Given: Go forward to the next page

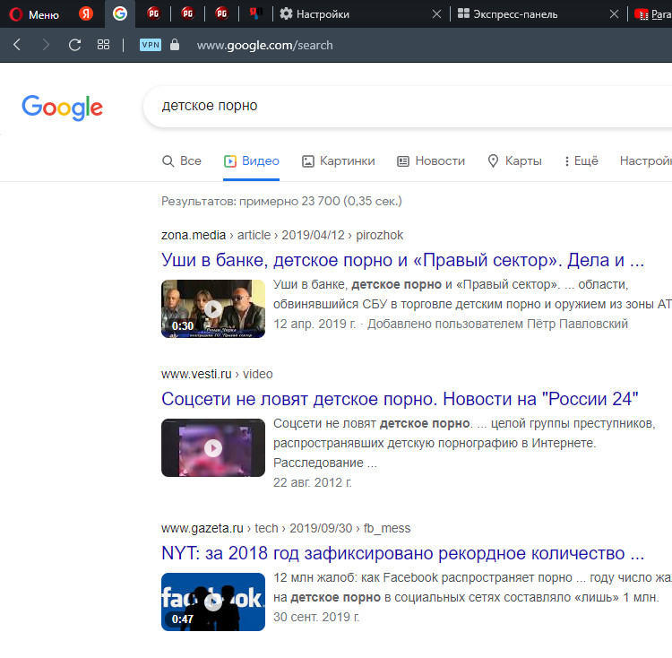Looking at the screenshot, I should click(x=46, y=45).
